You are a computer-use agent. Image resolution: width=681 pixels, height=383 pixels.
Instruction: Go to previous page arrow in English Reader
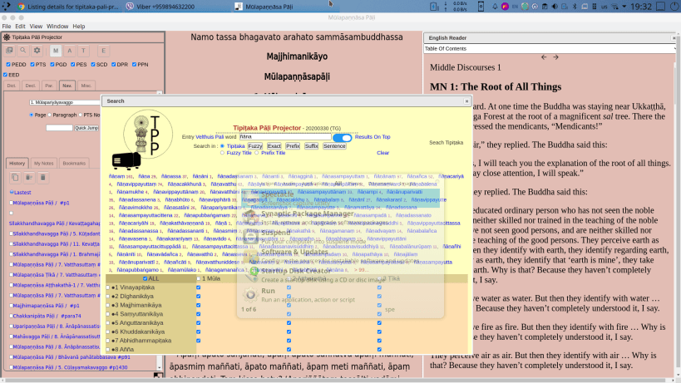tap(544, 57)
